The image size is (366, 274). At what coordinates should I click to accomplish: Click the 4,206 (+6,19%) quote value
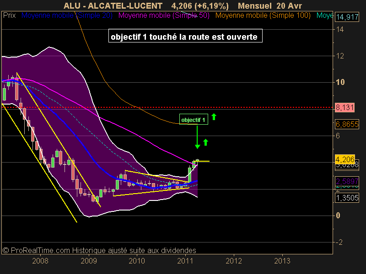[200, 5]
